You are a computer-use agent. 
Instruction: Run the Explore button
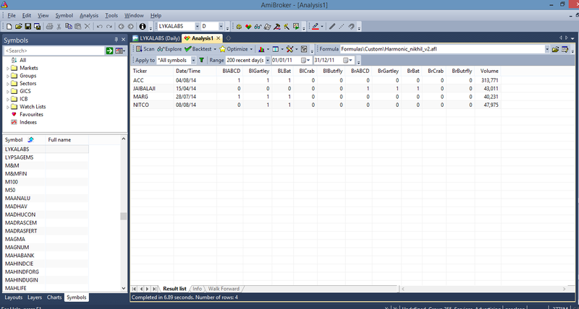coord(169,49)
